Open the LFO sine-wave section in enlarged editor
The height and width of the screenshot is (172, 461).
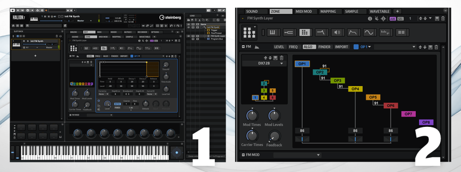[370, 32]
